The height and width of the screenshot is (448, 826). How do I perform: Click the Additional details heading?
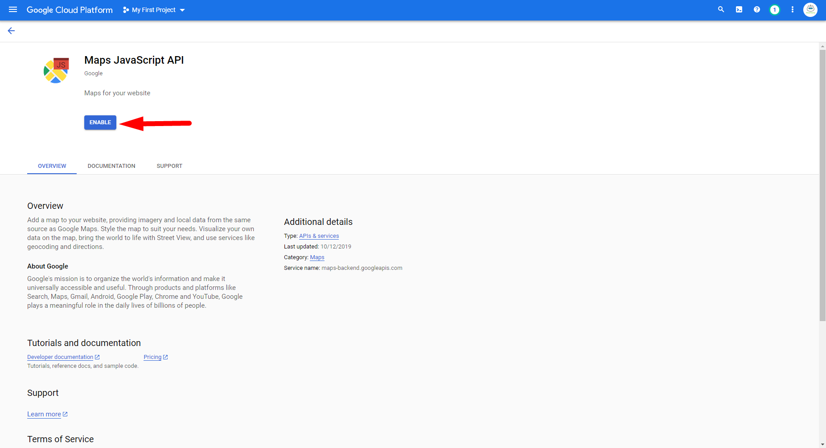[318, 222]
